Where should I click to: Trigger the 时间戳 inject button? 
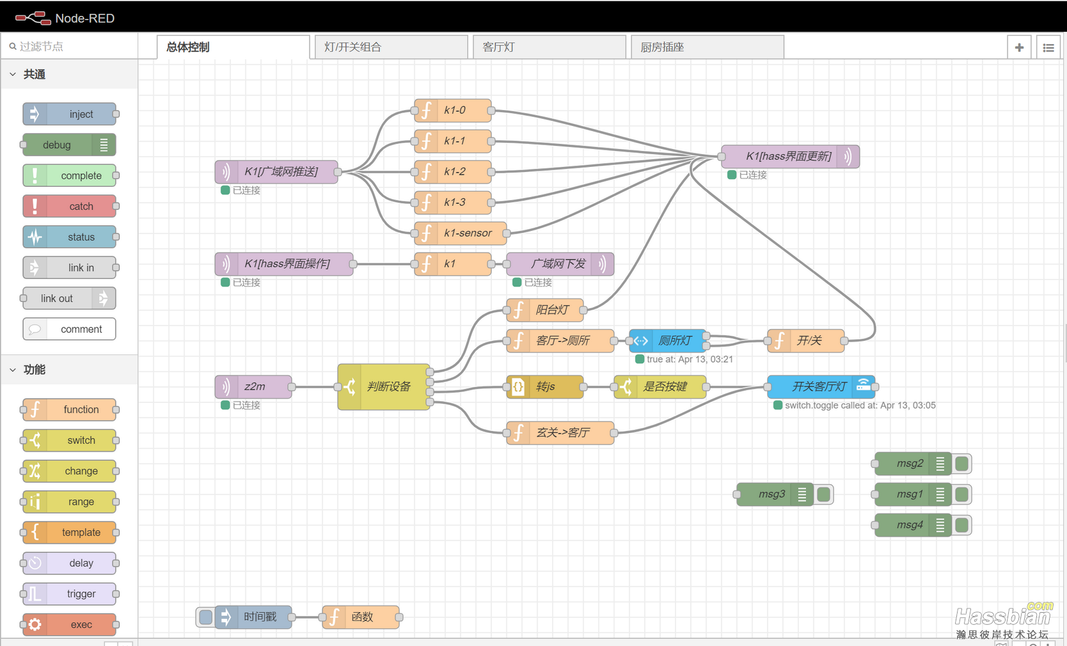click(x=205, y=617)
